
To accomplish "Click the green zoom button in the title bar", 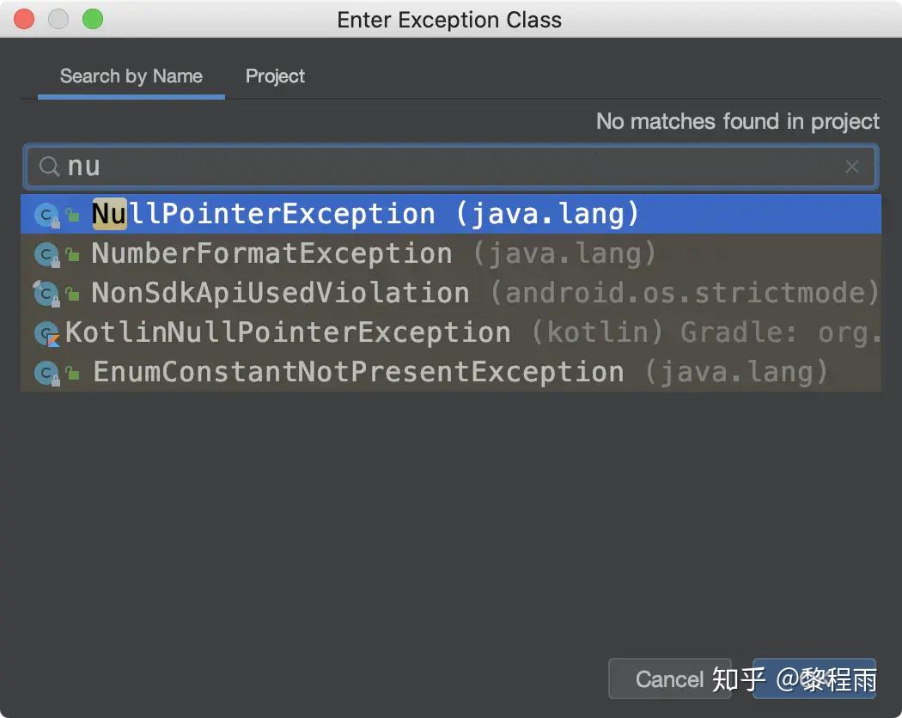I will click(x=93, y=19).
